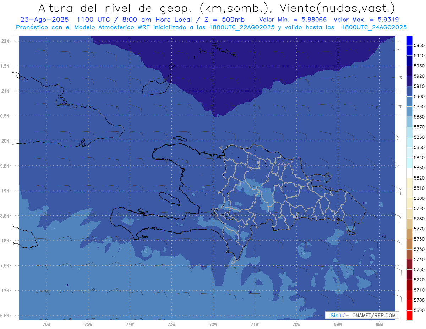
Task: Click the '18N' latitude label
Action: [6, 241]
